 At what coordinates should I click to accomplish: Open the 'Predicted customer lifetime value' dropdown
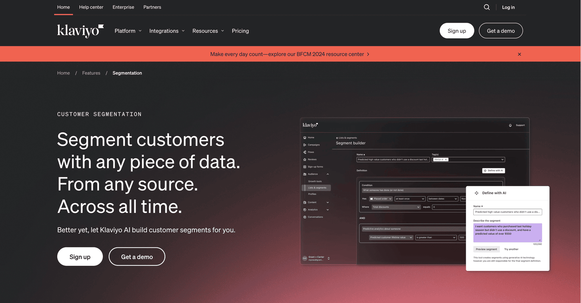(391, 238)
